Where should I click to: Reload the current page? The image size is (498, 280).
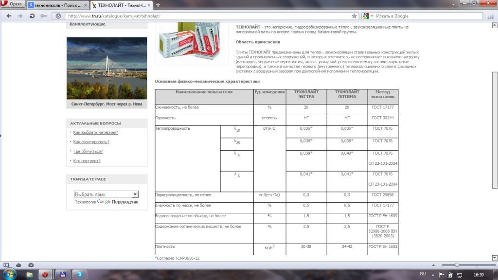[32, 16]
